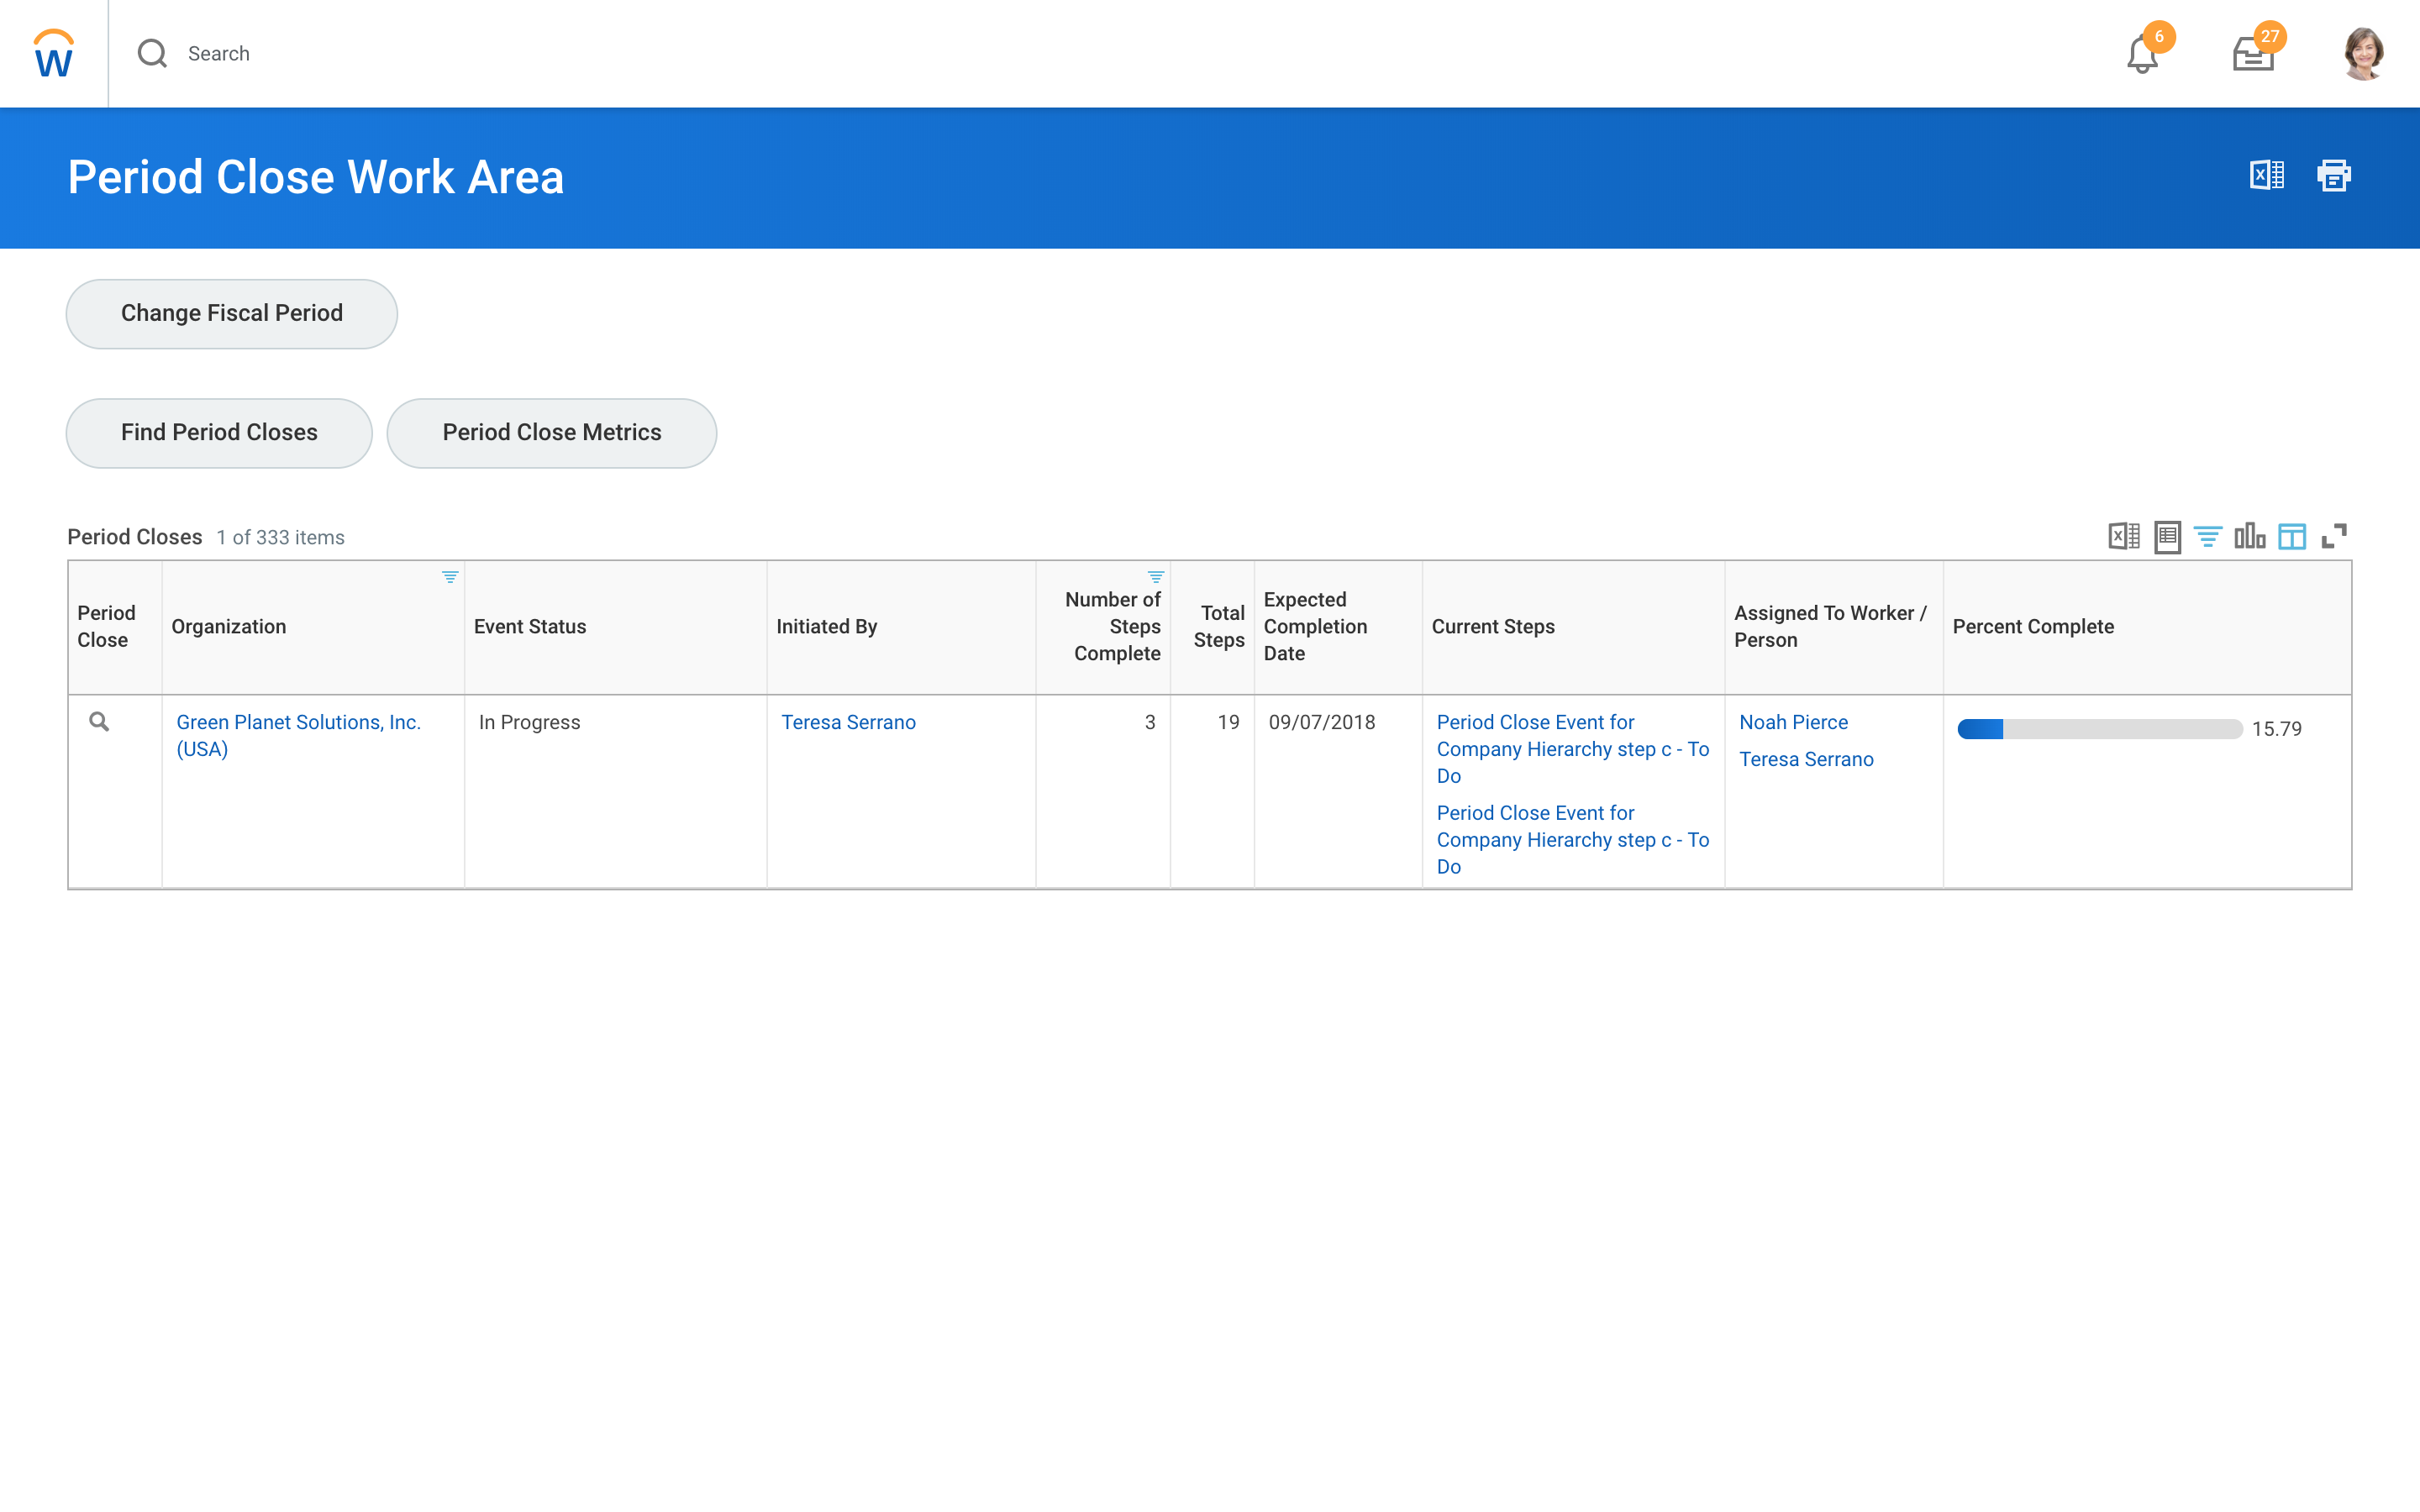
Task: Open the notifications bell
Action: tap(2141, 54)
